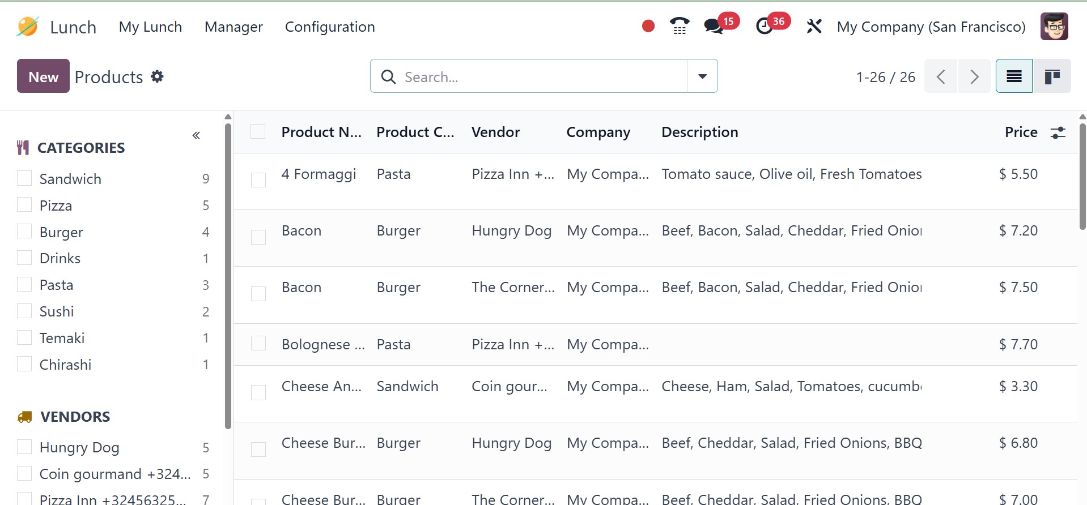Go to next page of products

(974, 76)
